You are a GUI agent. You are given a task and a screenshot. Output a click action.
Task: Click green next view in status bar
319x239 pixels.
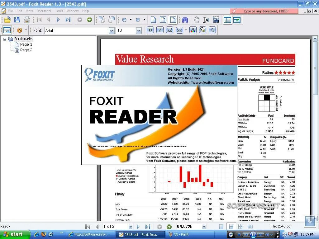[x=169, y=227]
